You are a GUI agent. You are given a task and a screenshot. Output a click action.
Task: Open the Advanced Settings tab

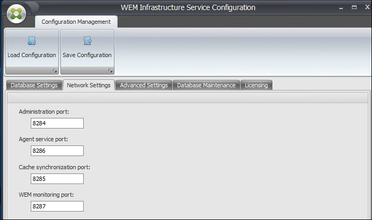click(144, 85)
